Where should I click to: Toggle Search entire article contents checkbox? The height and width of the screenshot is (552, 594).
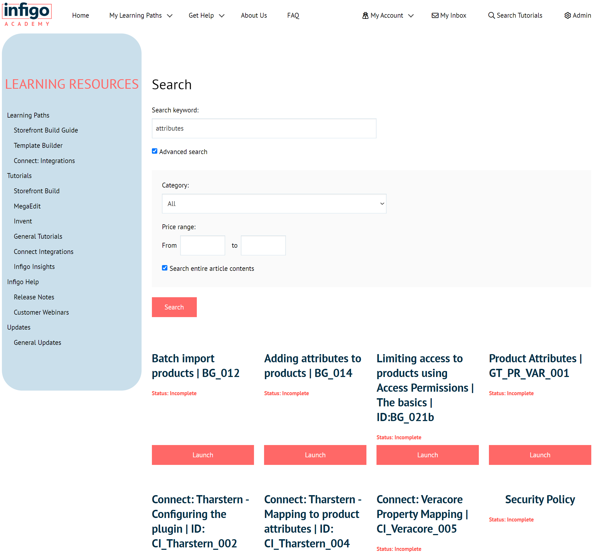click(165, 268)
